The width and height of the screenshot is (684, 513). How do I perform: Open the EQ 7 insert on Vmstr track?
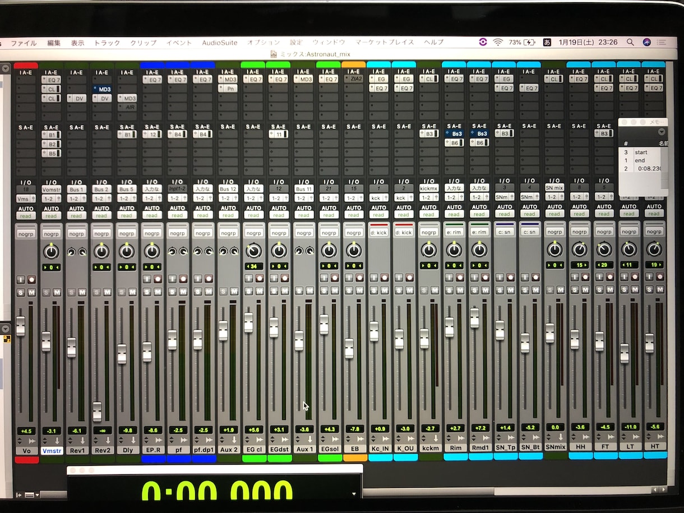click(x=51, y=80)
